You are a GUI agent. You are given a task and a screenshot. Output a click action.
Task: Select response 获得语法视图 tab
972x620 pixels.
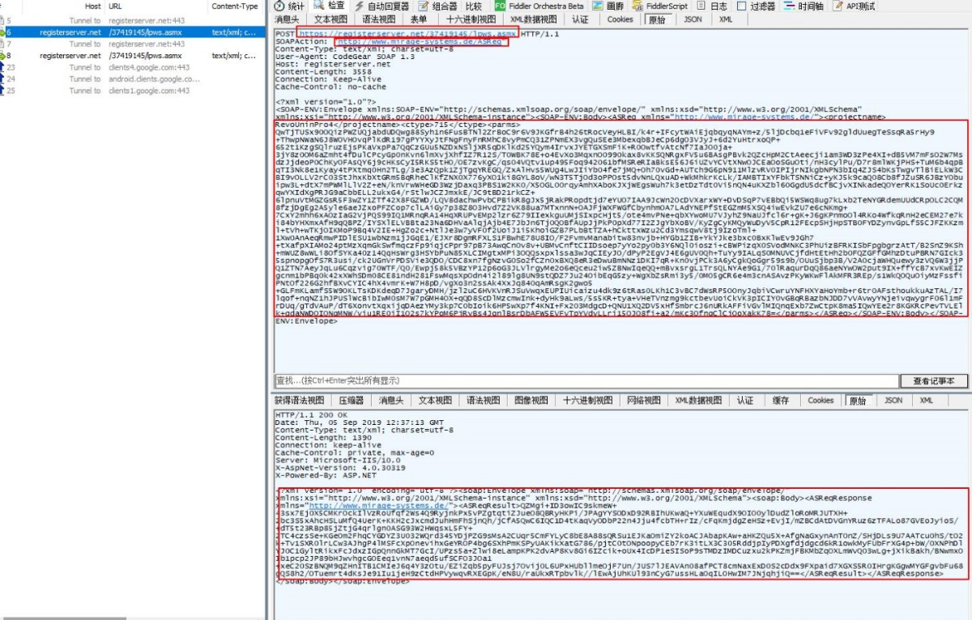tap(300, 401)
